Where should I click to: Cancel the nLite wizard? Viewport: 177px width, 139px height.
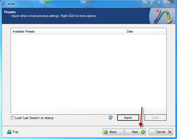161,132
